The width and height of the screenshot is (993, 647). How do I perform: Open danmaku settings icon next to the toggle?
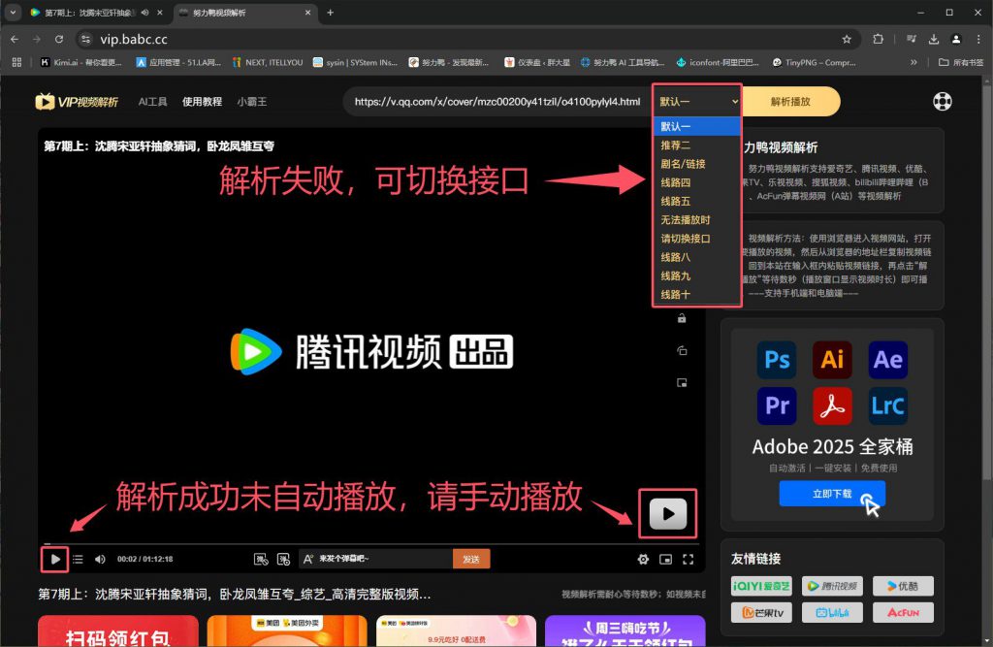click(x=282, y=559)
